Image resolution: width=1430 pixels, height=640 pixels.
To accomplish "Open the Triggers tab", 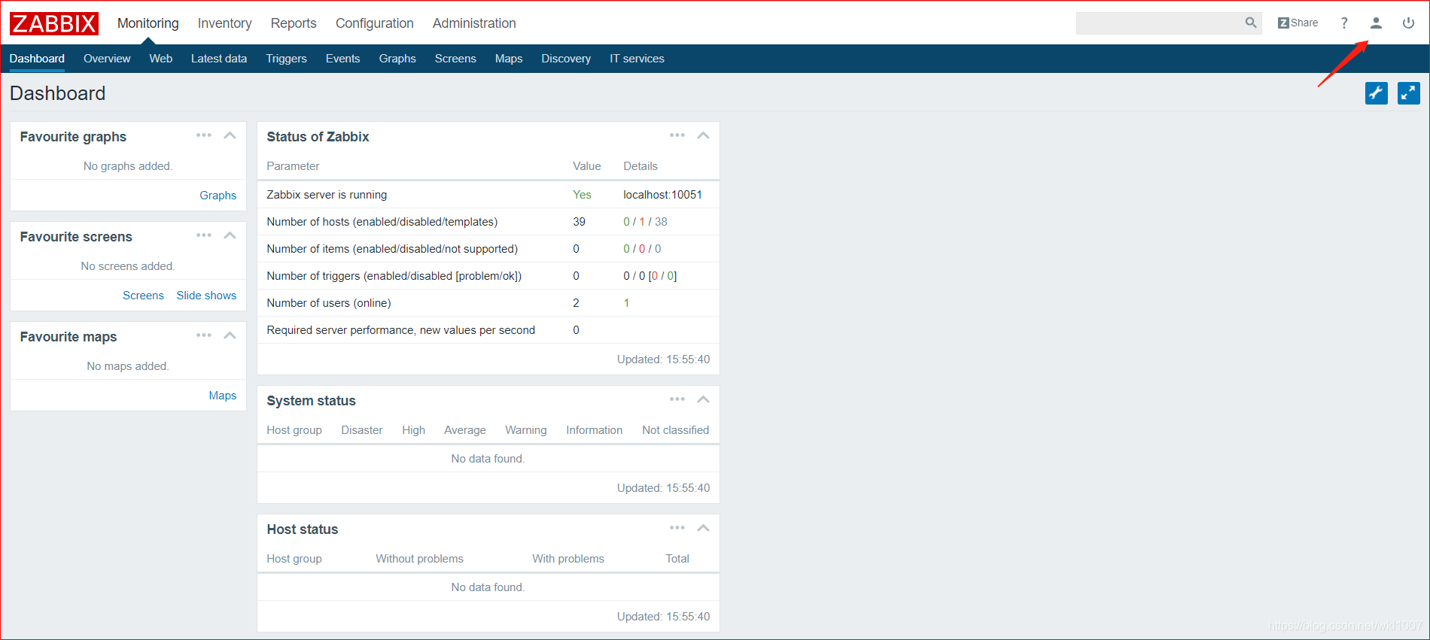I will coord(286,59).
